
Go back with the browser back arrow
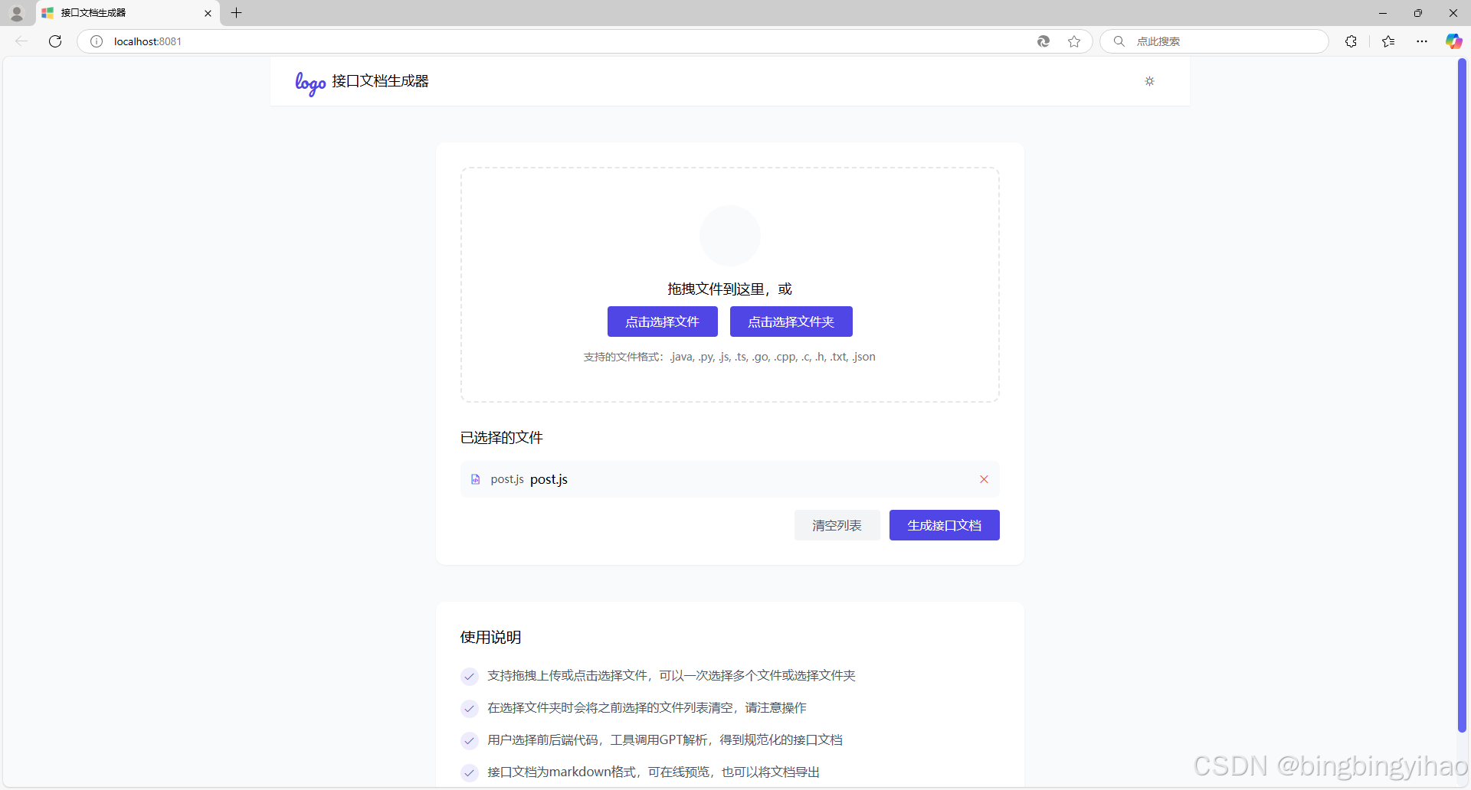pos(21,41)
